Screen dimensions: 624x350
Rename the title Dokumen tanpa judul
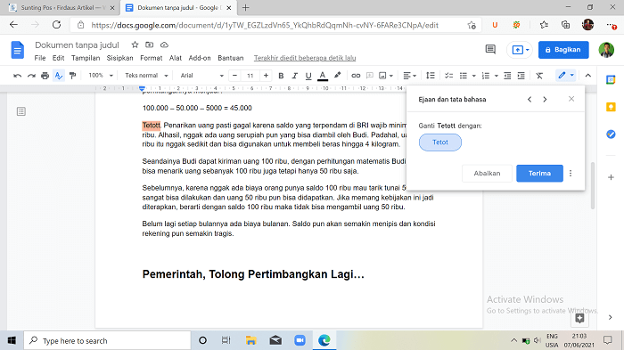[x=78, y=45]
